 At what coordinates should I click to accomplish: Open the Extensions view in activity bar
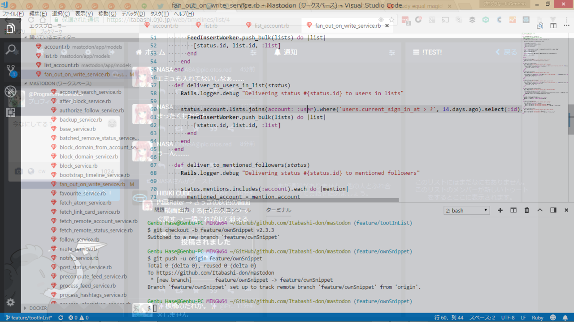[x=10, y=112]
